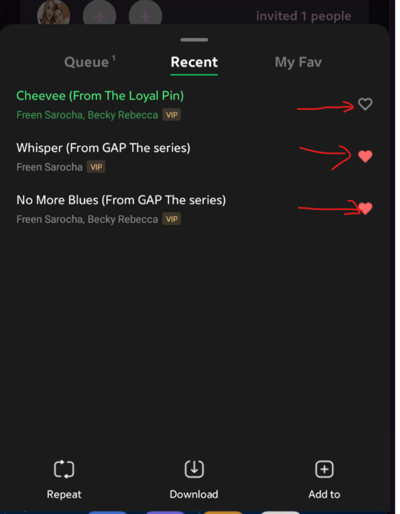The image size is (400, 514).
Task: Tap the Add to plus icon
Action: (324, 469)
